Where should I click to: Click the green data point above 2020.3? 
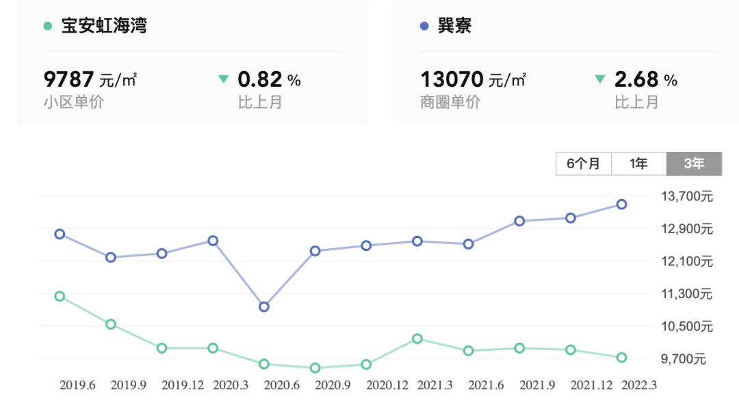[x=213, y=348]
